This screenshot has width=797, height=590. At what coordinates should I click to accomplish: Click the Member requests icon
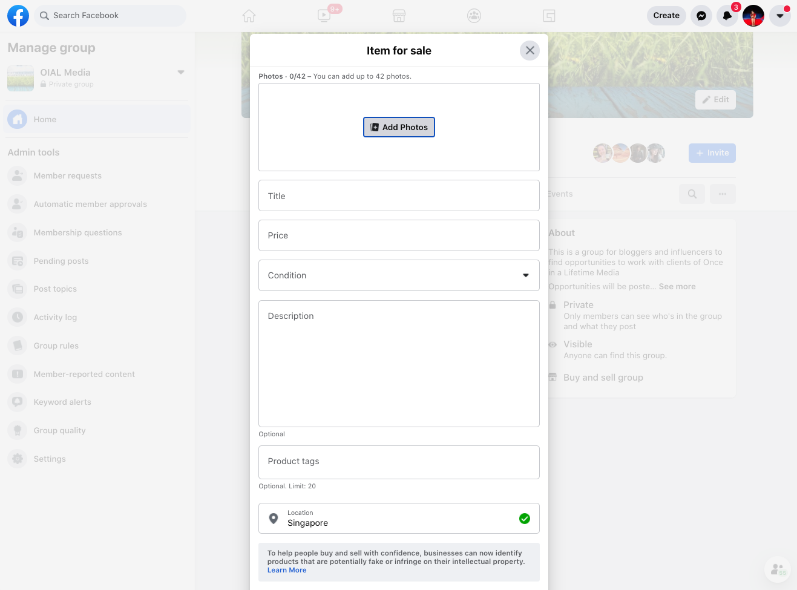coord(18,175)
